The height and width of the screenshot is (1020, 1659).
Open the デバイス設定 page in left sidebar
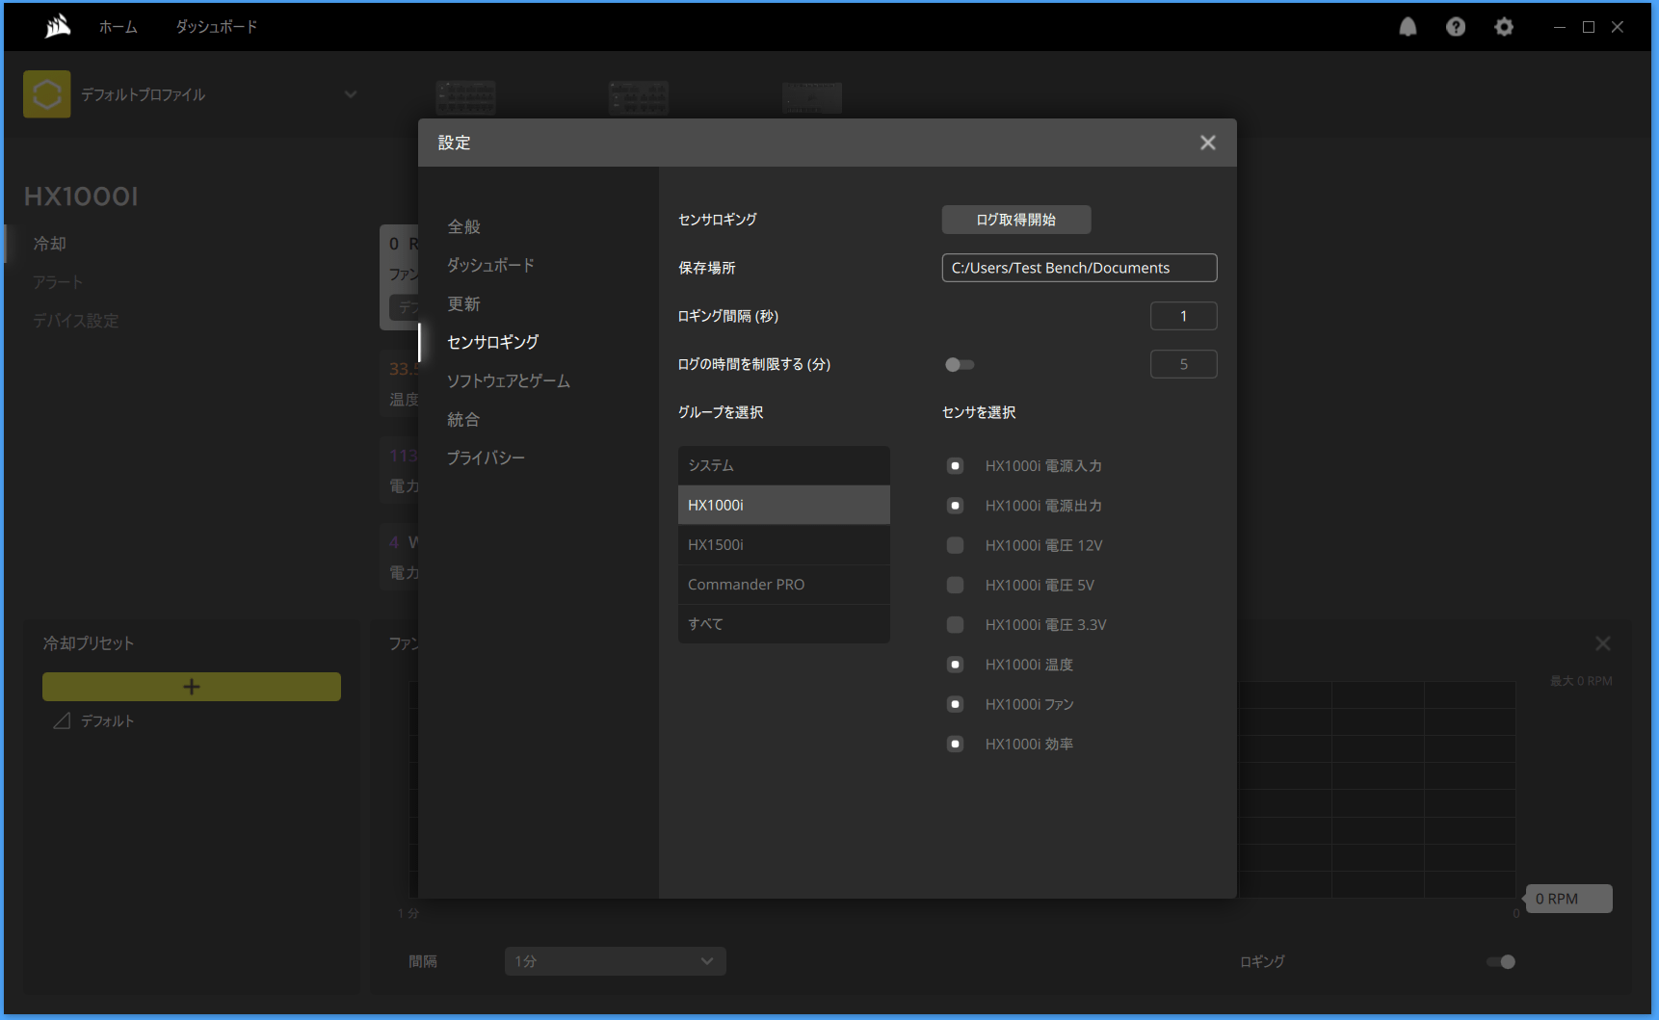75,321
